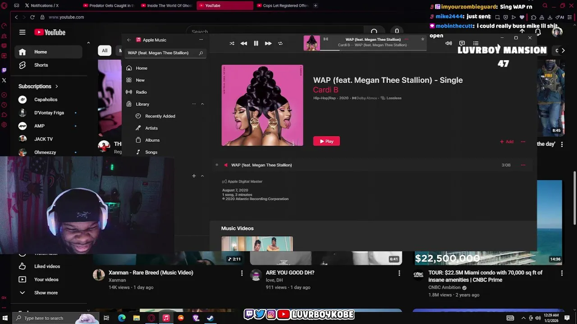Select the All filter chip on YouTube

(105, 50)
